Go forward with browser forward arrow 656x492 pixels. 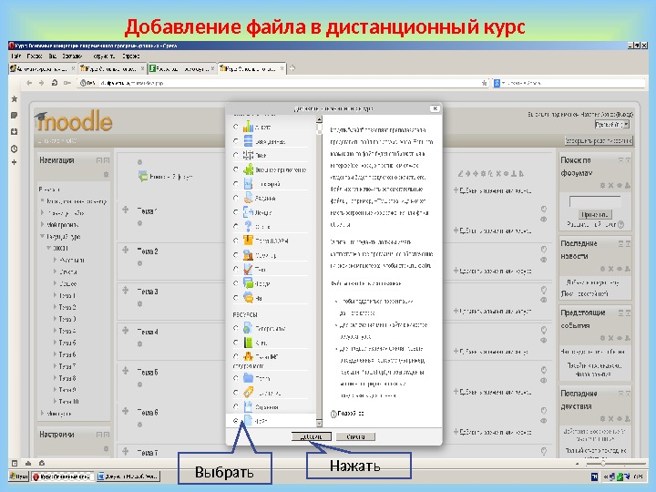pyautogui.click(x=41, y=83)
